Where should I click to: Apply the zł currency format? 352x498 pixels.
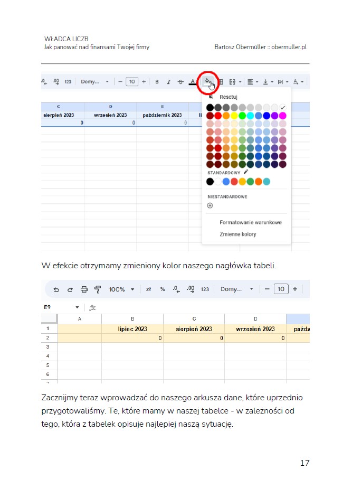pyautogui.click(x=148, y=289)
